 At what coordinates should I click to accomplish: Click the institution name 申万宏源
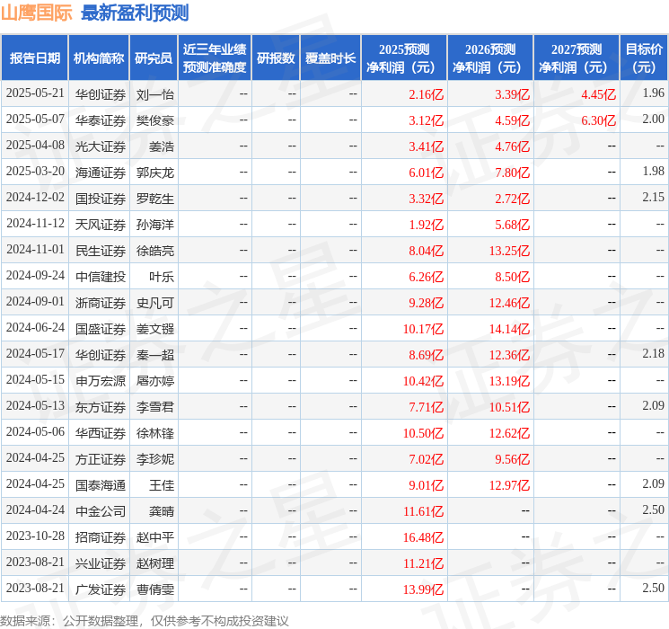pos(101,381)
